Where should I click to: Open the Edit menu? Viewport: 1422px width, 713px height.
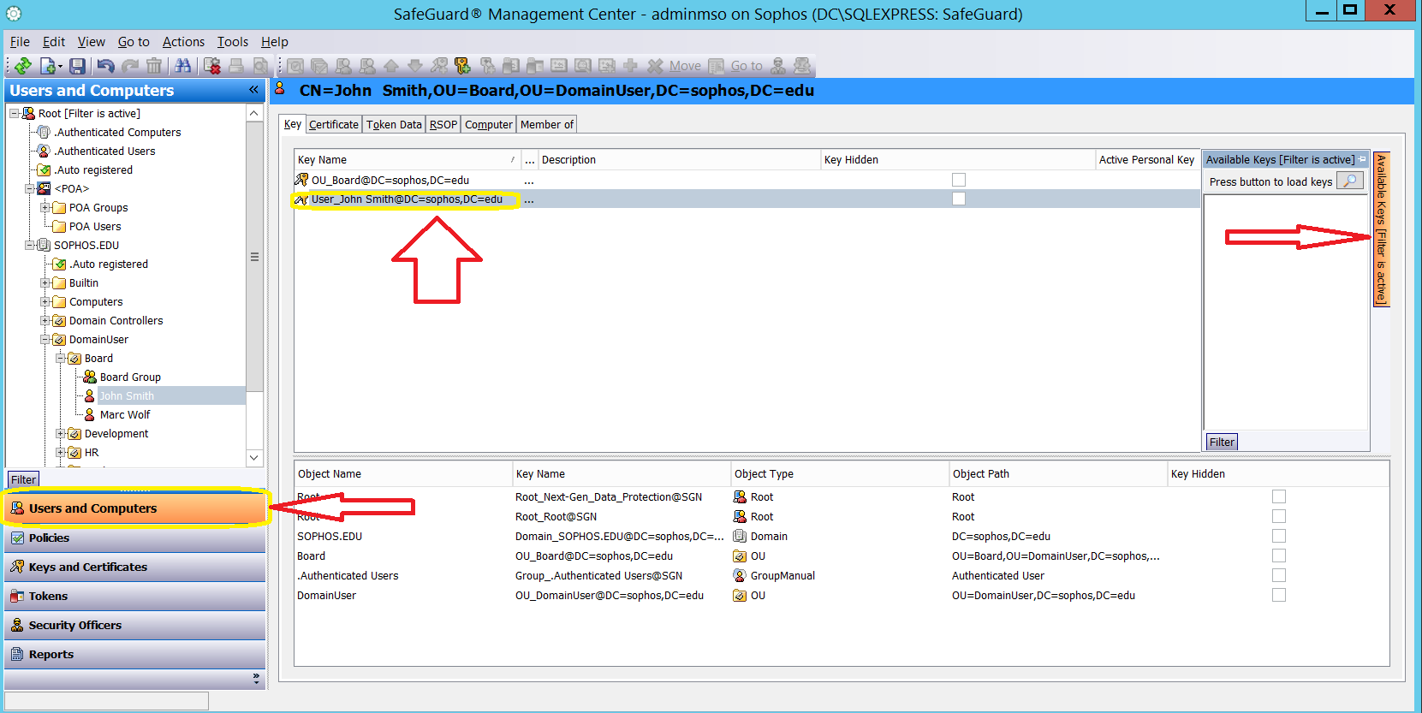tap(54, 41)
